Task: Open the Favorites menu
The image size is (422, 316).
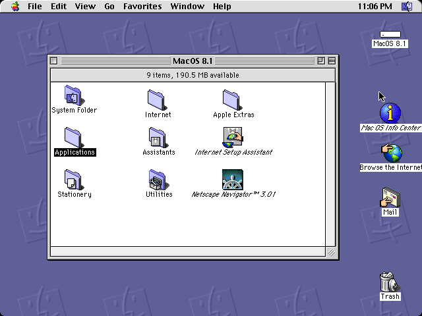Action: [x=142, y=6]
